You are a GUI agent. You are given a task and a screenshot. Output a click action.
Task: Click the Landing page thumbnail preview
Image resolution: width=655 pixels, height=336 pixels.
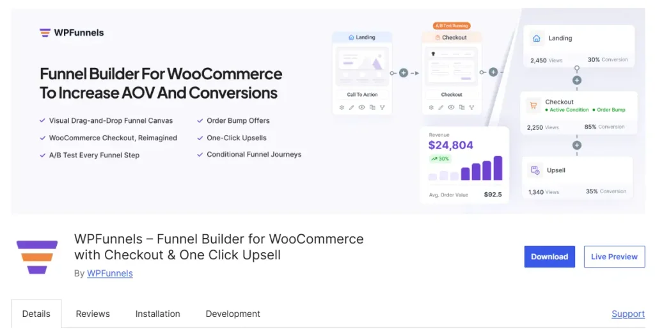[362, 66]
